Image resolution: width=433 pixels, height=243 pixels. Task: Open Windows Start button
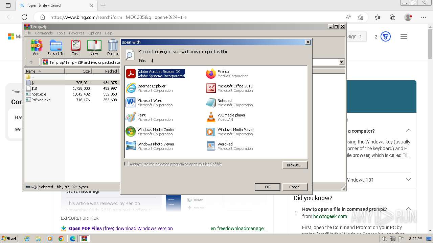9,238
